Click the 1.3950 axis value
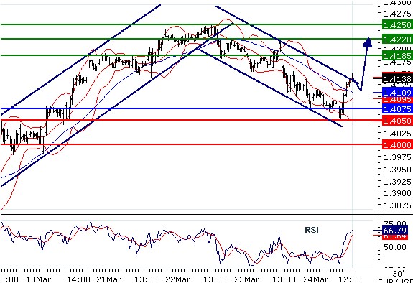This screenshot has height=283, width=413. point(397,170)
